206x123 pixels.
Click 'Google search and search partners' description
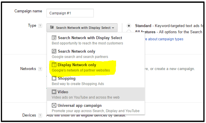(x=80, y=57)
